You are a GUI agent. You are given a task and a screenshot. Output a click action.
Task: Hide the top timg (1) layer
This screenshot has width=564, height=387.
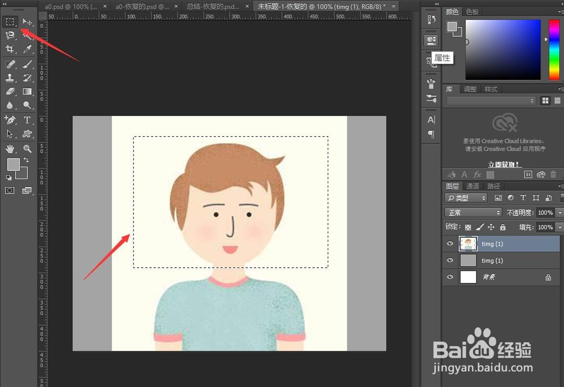pyautogui.click(x=450, y=243)
